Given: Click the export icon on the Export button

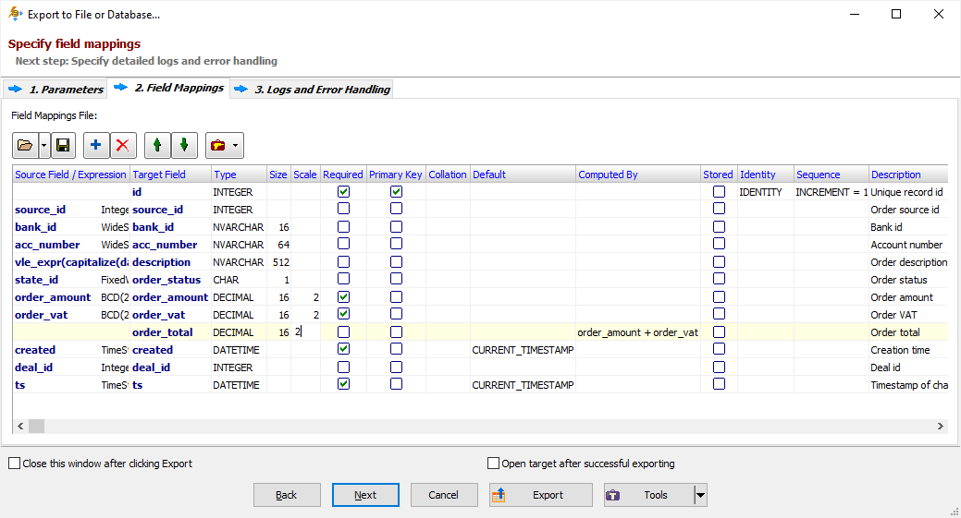Looking at the screenshot, I should pos(499,495).
